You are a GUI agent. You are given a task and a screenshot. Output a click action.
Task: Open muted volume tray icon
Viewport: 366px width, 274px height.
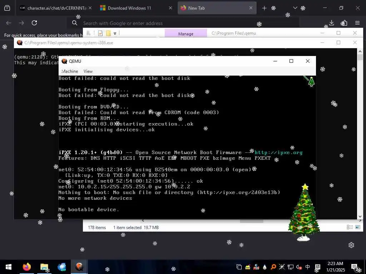click(299, 267)
